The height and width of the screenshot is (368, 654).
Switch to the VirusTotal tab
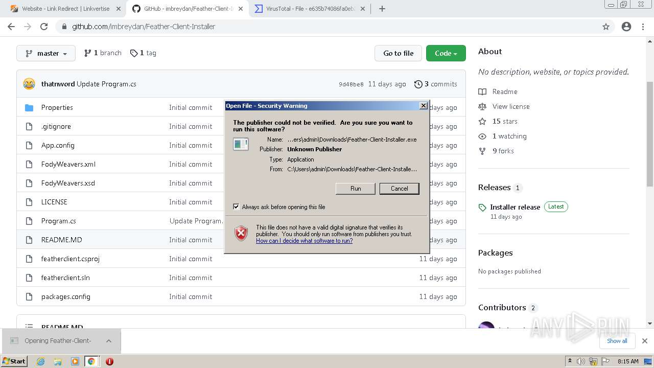pos(310,9)
